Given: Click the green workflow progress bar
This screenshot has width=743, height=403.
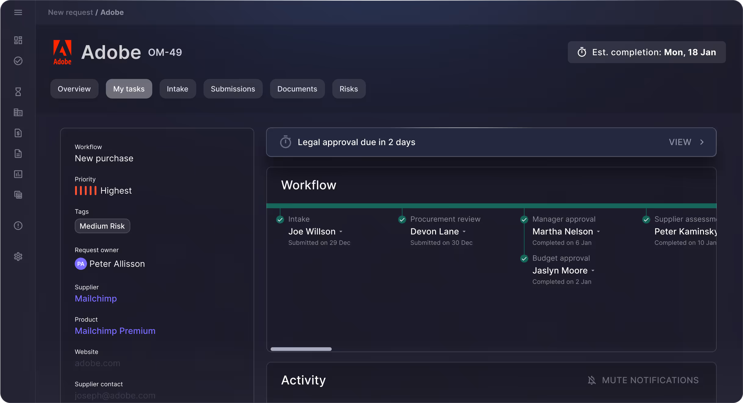Looking at the screenshot, I should (x=491, y=206).
